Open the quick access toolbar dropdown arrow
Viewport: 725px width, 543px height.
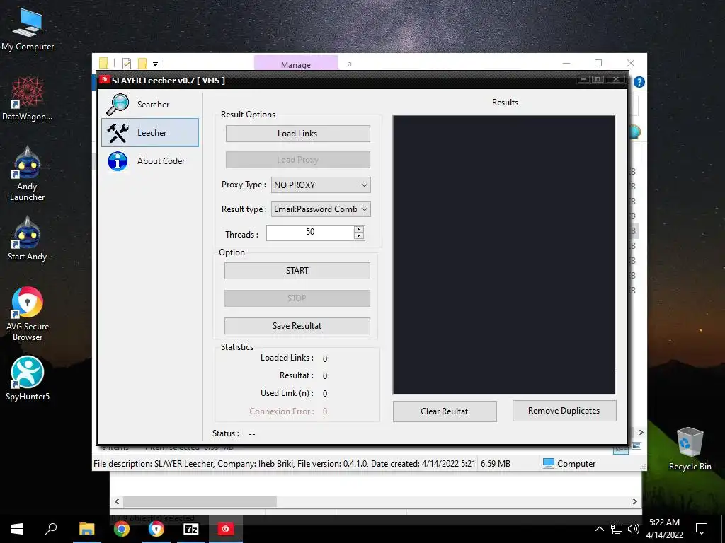point(155,64)
